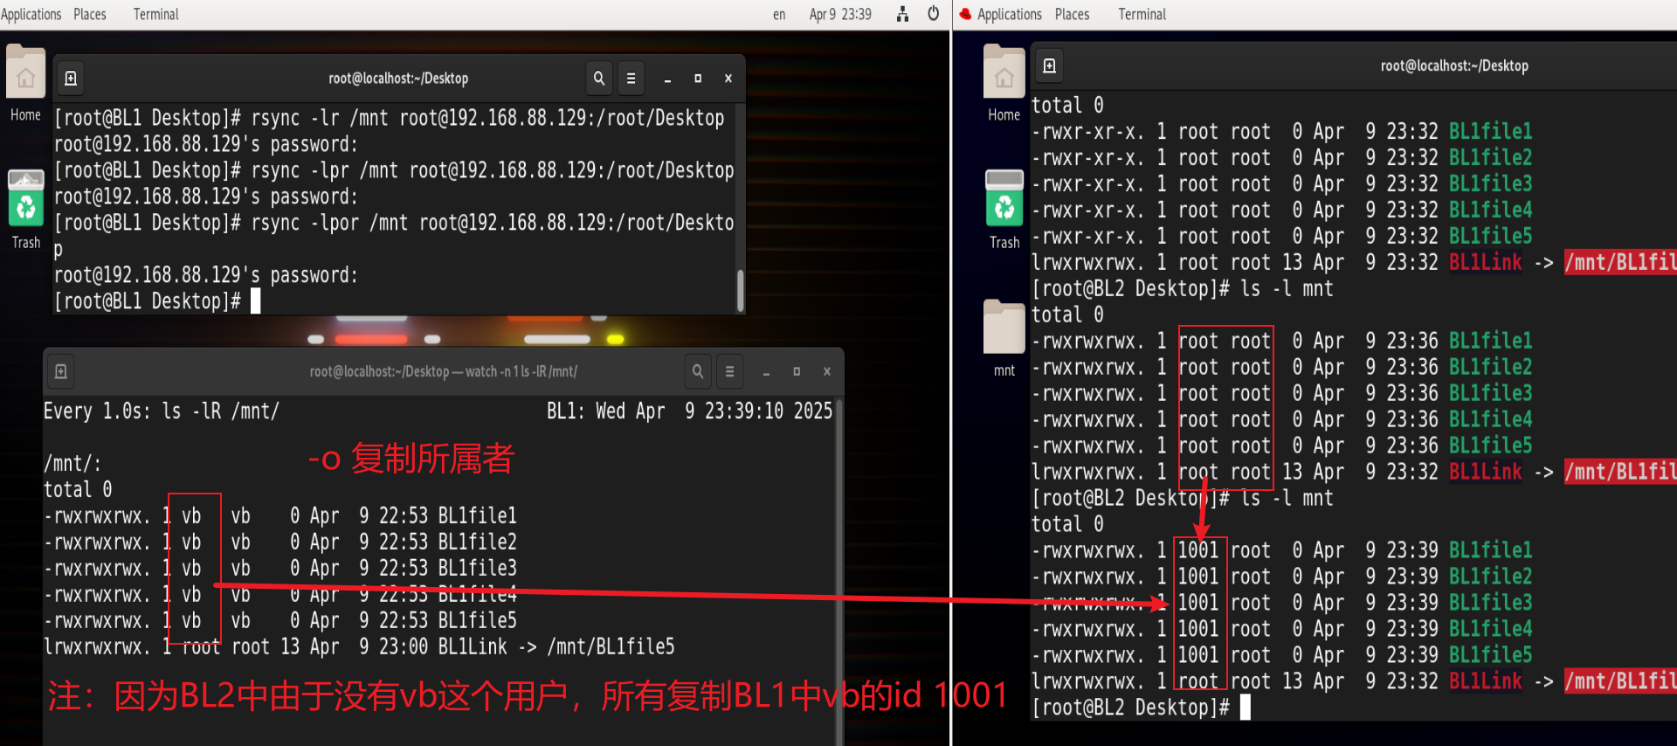Close the watch terminal window
This screenshot has height=746, width=1677.
(827, 372)
